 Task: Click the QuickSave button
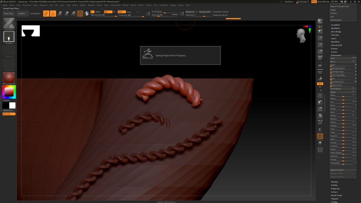point(289,2)
